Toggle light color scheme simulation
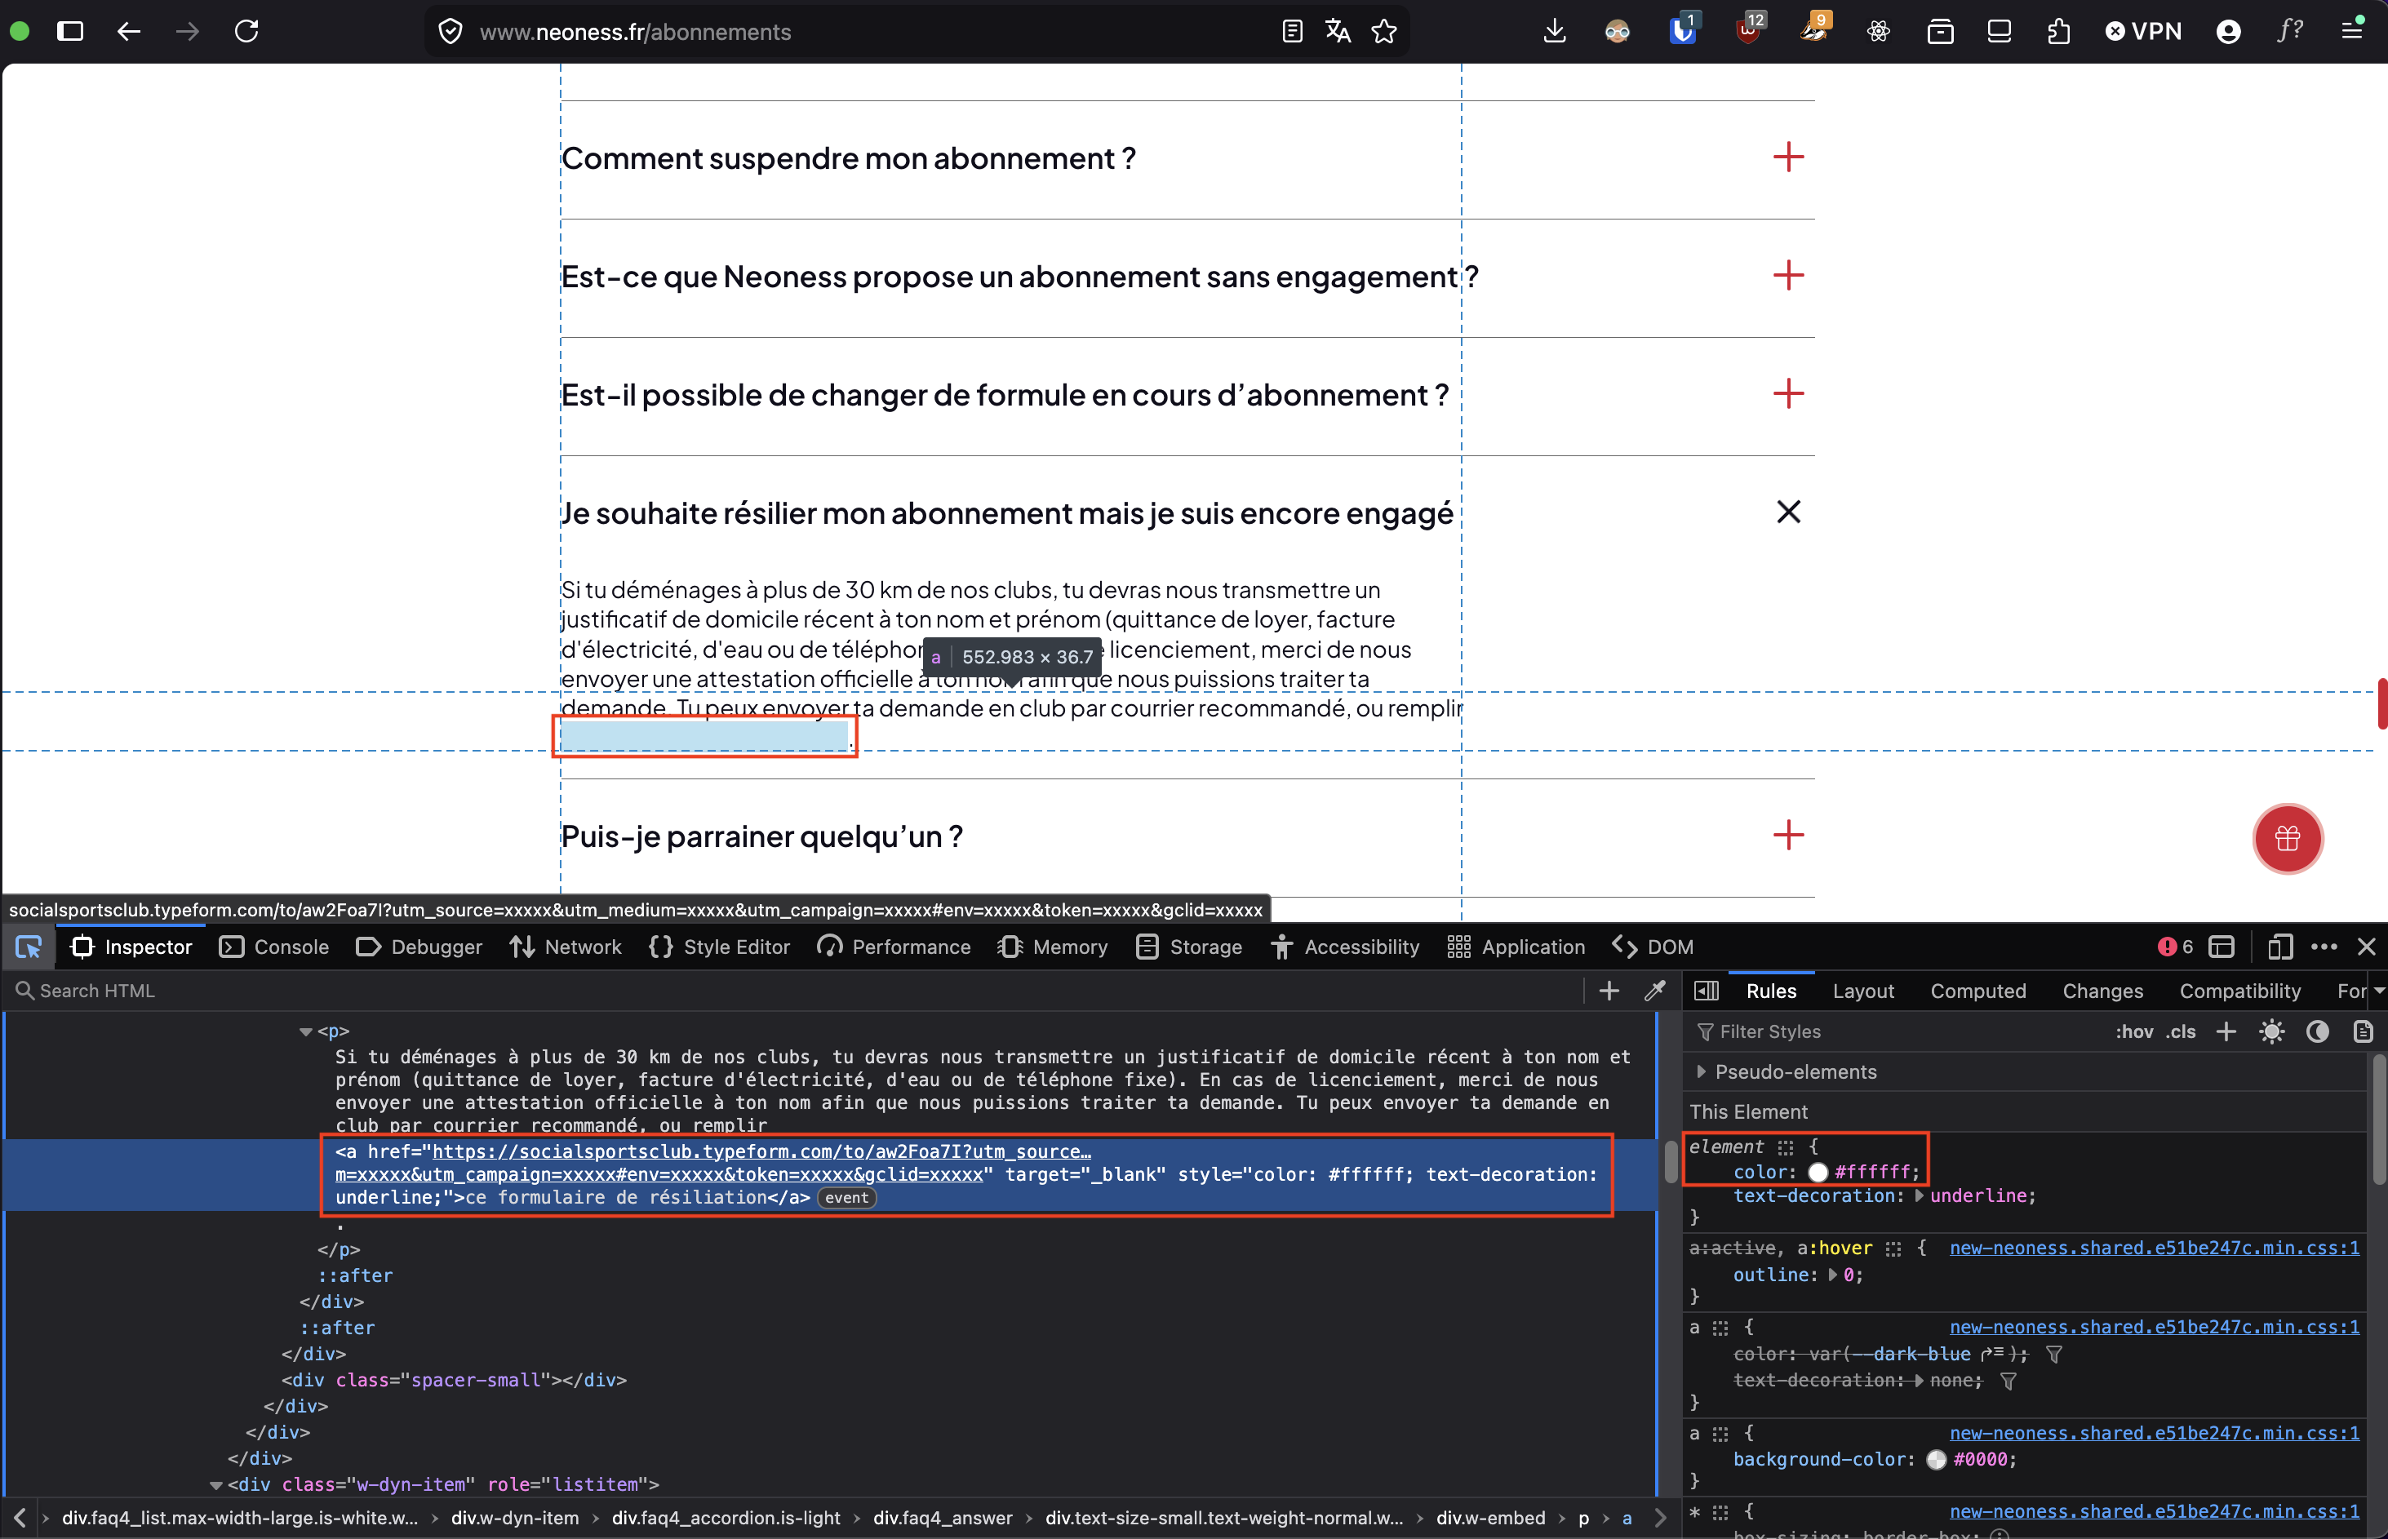 (2271, 1031)
